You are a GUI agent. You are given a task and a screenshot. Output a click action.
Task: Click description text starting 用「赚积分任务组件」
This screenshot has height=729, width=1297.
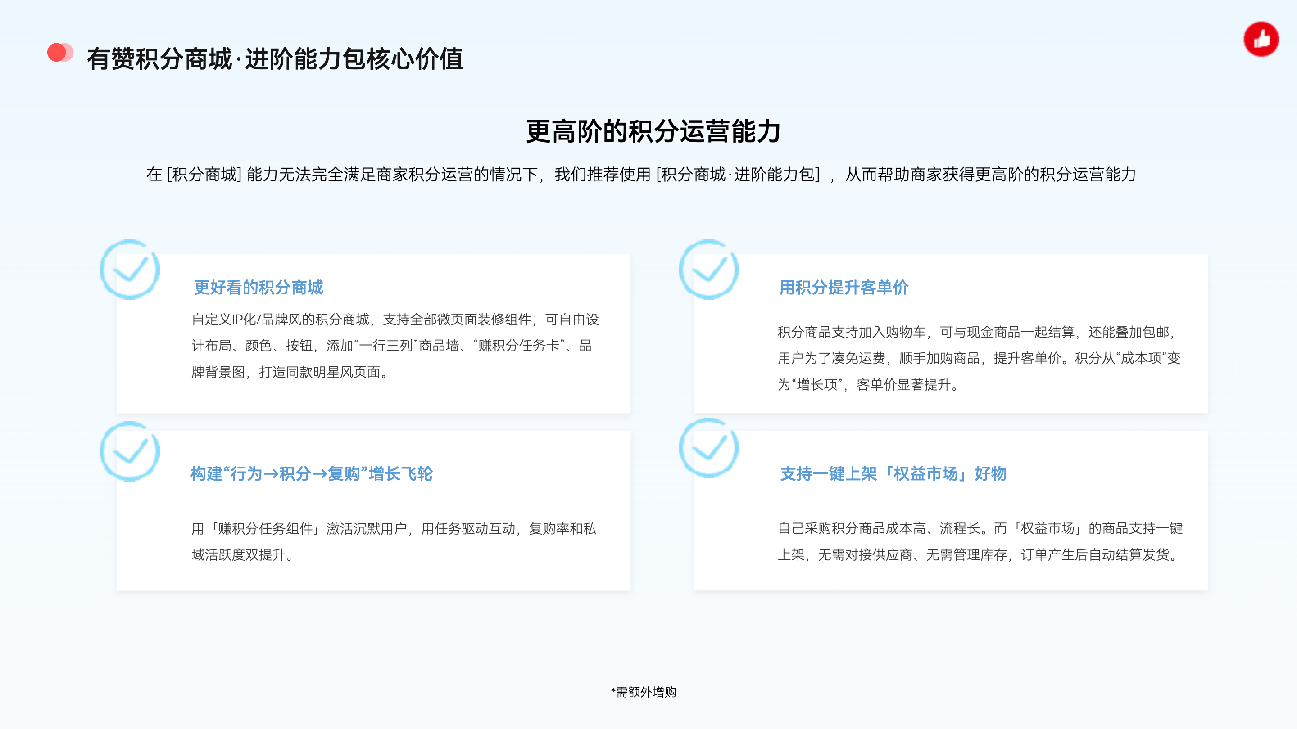click(x=393, y=528)
